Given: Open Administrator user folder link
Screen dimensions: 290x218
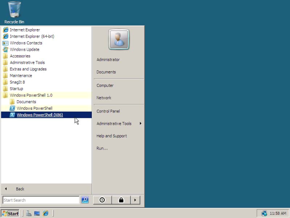Looking at the screenshot, I should 108,60.
